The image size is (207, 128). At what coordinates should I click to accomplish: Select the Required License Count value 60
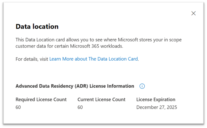(18, 107)
